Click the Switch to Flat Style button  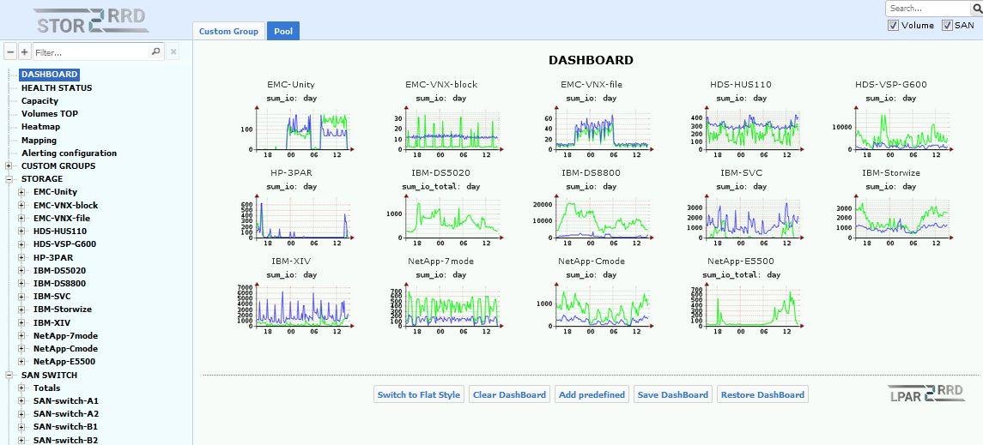click(x=419, y=394)
